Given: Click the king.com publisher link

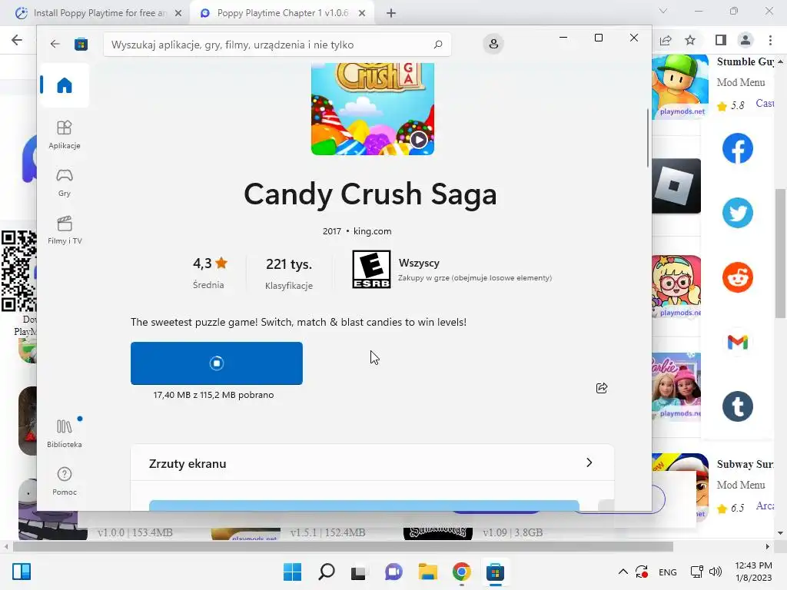Looking at the screenshot, I should tap(373, 231).
